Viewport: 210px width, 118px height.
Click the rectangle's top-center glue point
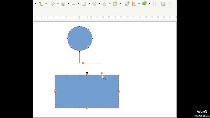point(87,75)
